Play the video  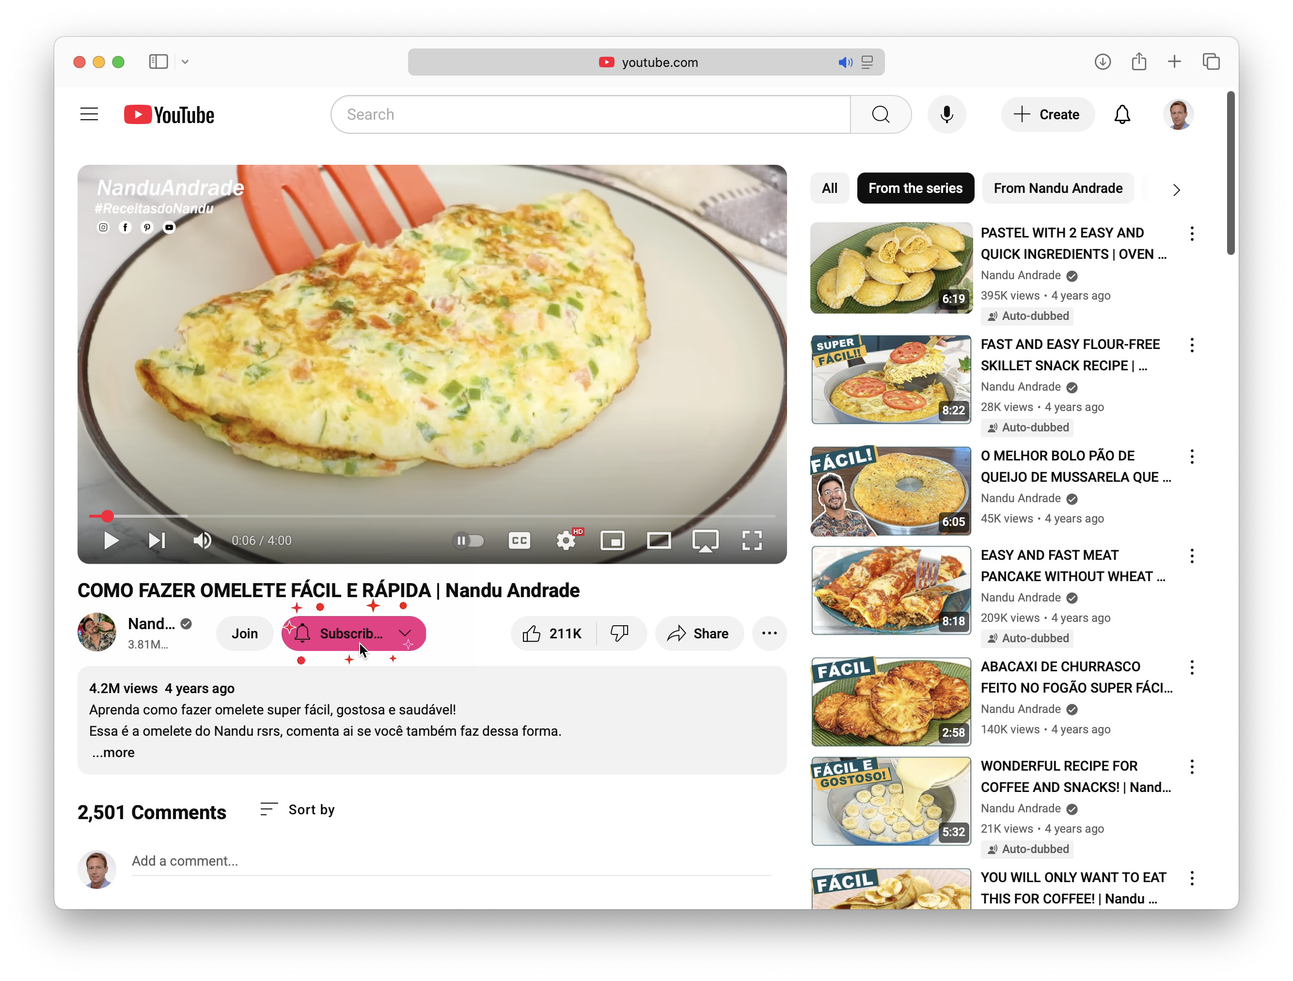click(x=110, y=541)
